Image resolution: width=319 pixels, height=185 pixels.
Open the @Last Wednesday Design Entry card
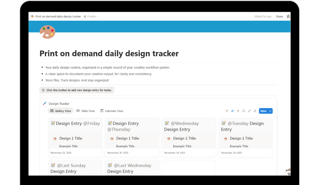[x=132, y=168]
